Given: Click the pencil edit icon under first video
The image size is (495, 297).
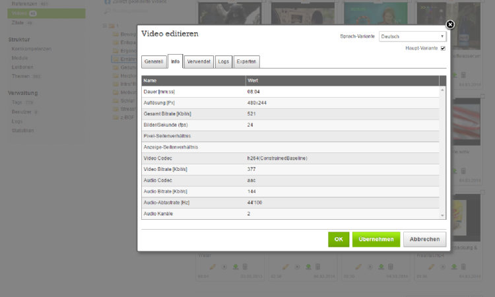Looking at the screenshot, I should pos(213,267).
